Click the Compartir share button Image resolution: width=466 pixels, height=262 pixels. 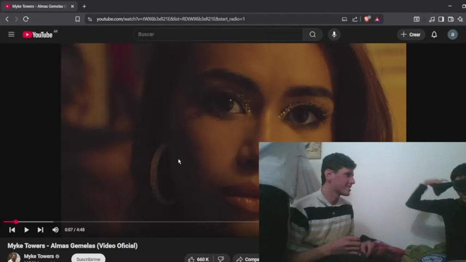[x=246, y=259]
